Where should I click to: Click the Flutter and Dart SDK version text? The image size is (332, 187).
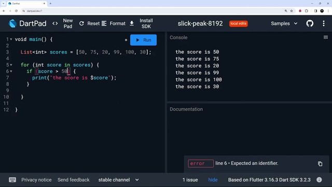click(269, 180)
